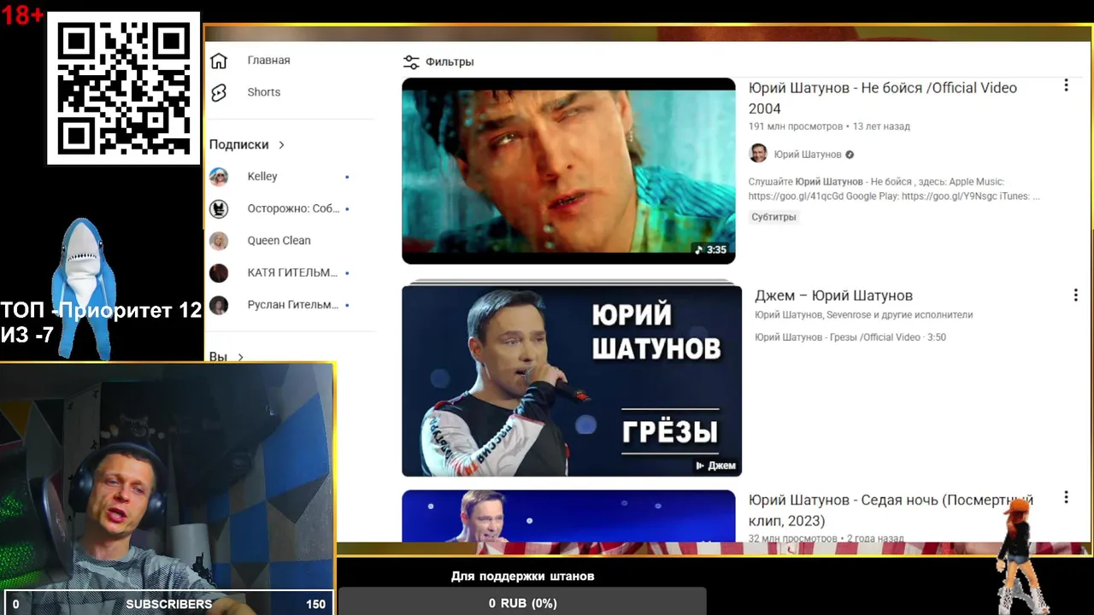Expand the Подписки section chevron
The width and height of the screenshot is (1094, 615).
(x=281, y=145)
